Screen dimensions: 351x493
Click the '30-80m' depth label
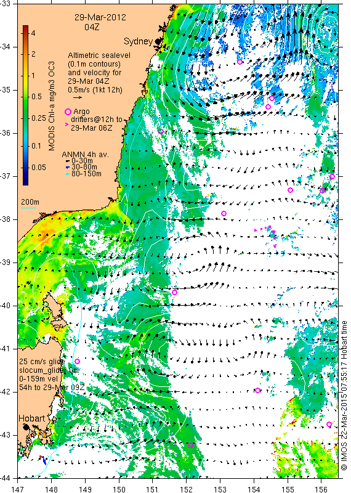click(84, 167)
